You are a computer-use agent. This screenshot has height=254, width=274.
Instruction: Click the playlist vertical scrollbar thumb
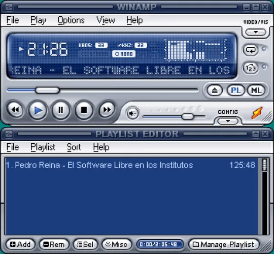(x=265, y=165)
